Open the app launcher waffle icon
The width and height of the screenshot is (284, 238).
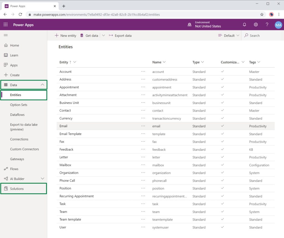tap(6, 24)
